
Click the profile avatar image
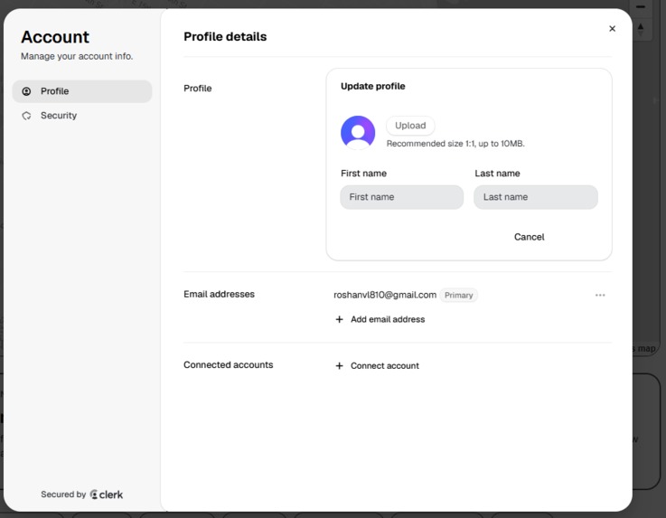click(x=358, y=133)
